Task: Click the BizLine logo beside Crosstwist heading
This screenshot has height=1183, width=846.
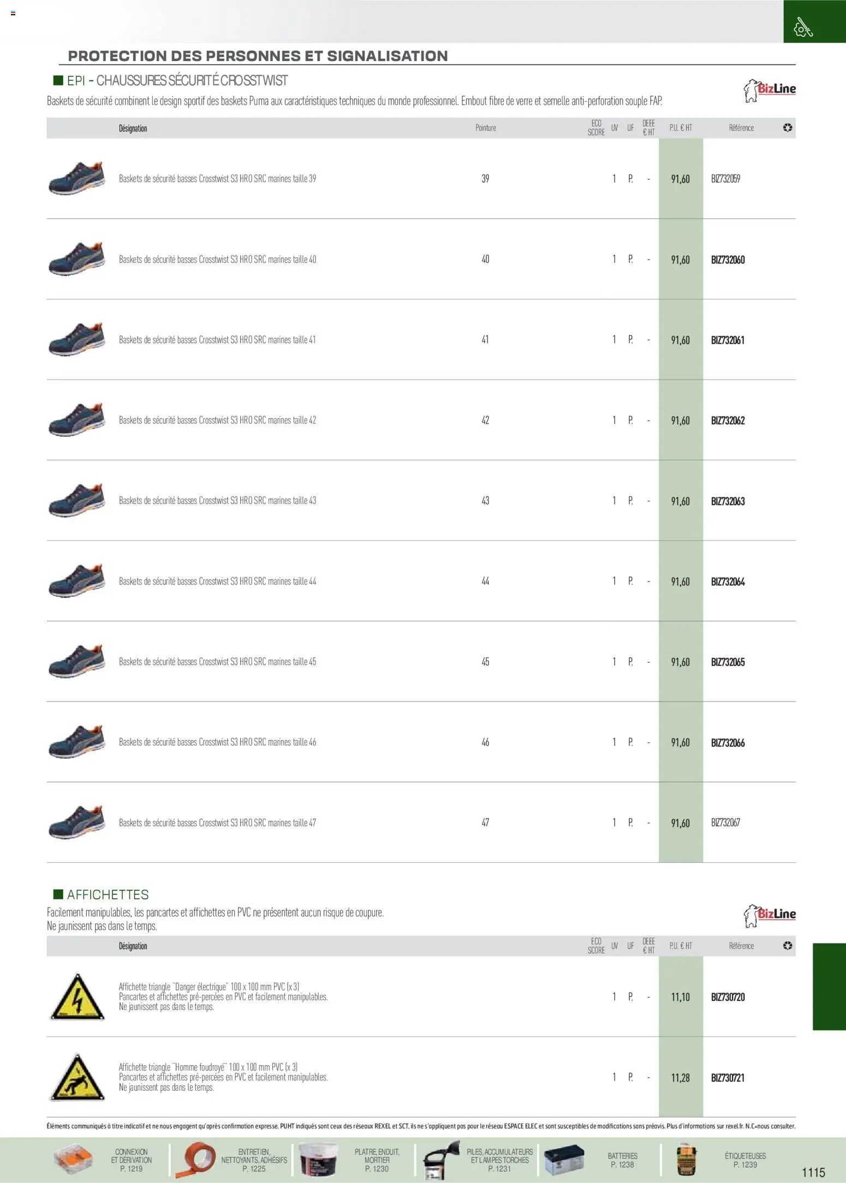Action: click(770, 90)
